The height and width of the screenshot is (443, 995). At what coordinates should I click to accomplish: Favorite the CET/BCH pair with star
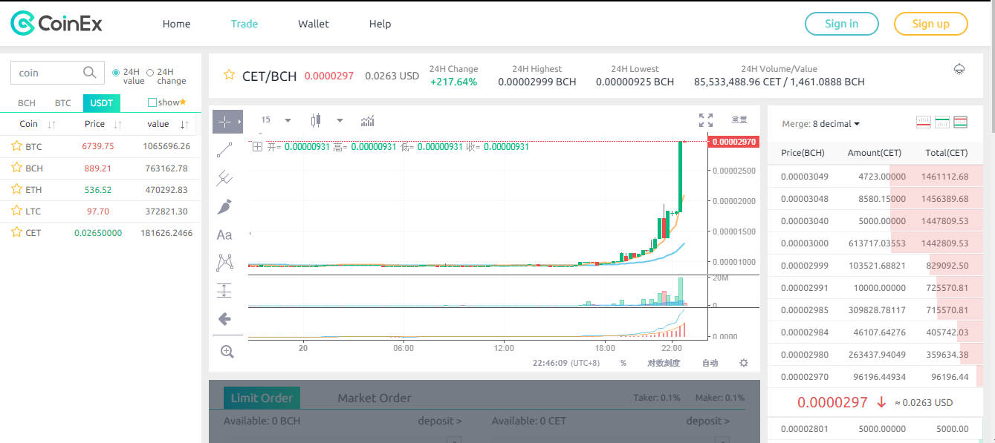point(230,75)
